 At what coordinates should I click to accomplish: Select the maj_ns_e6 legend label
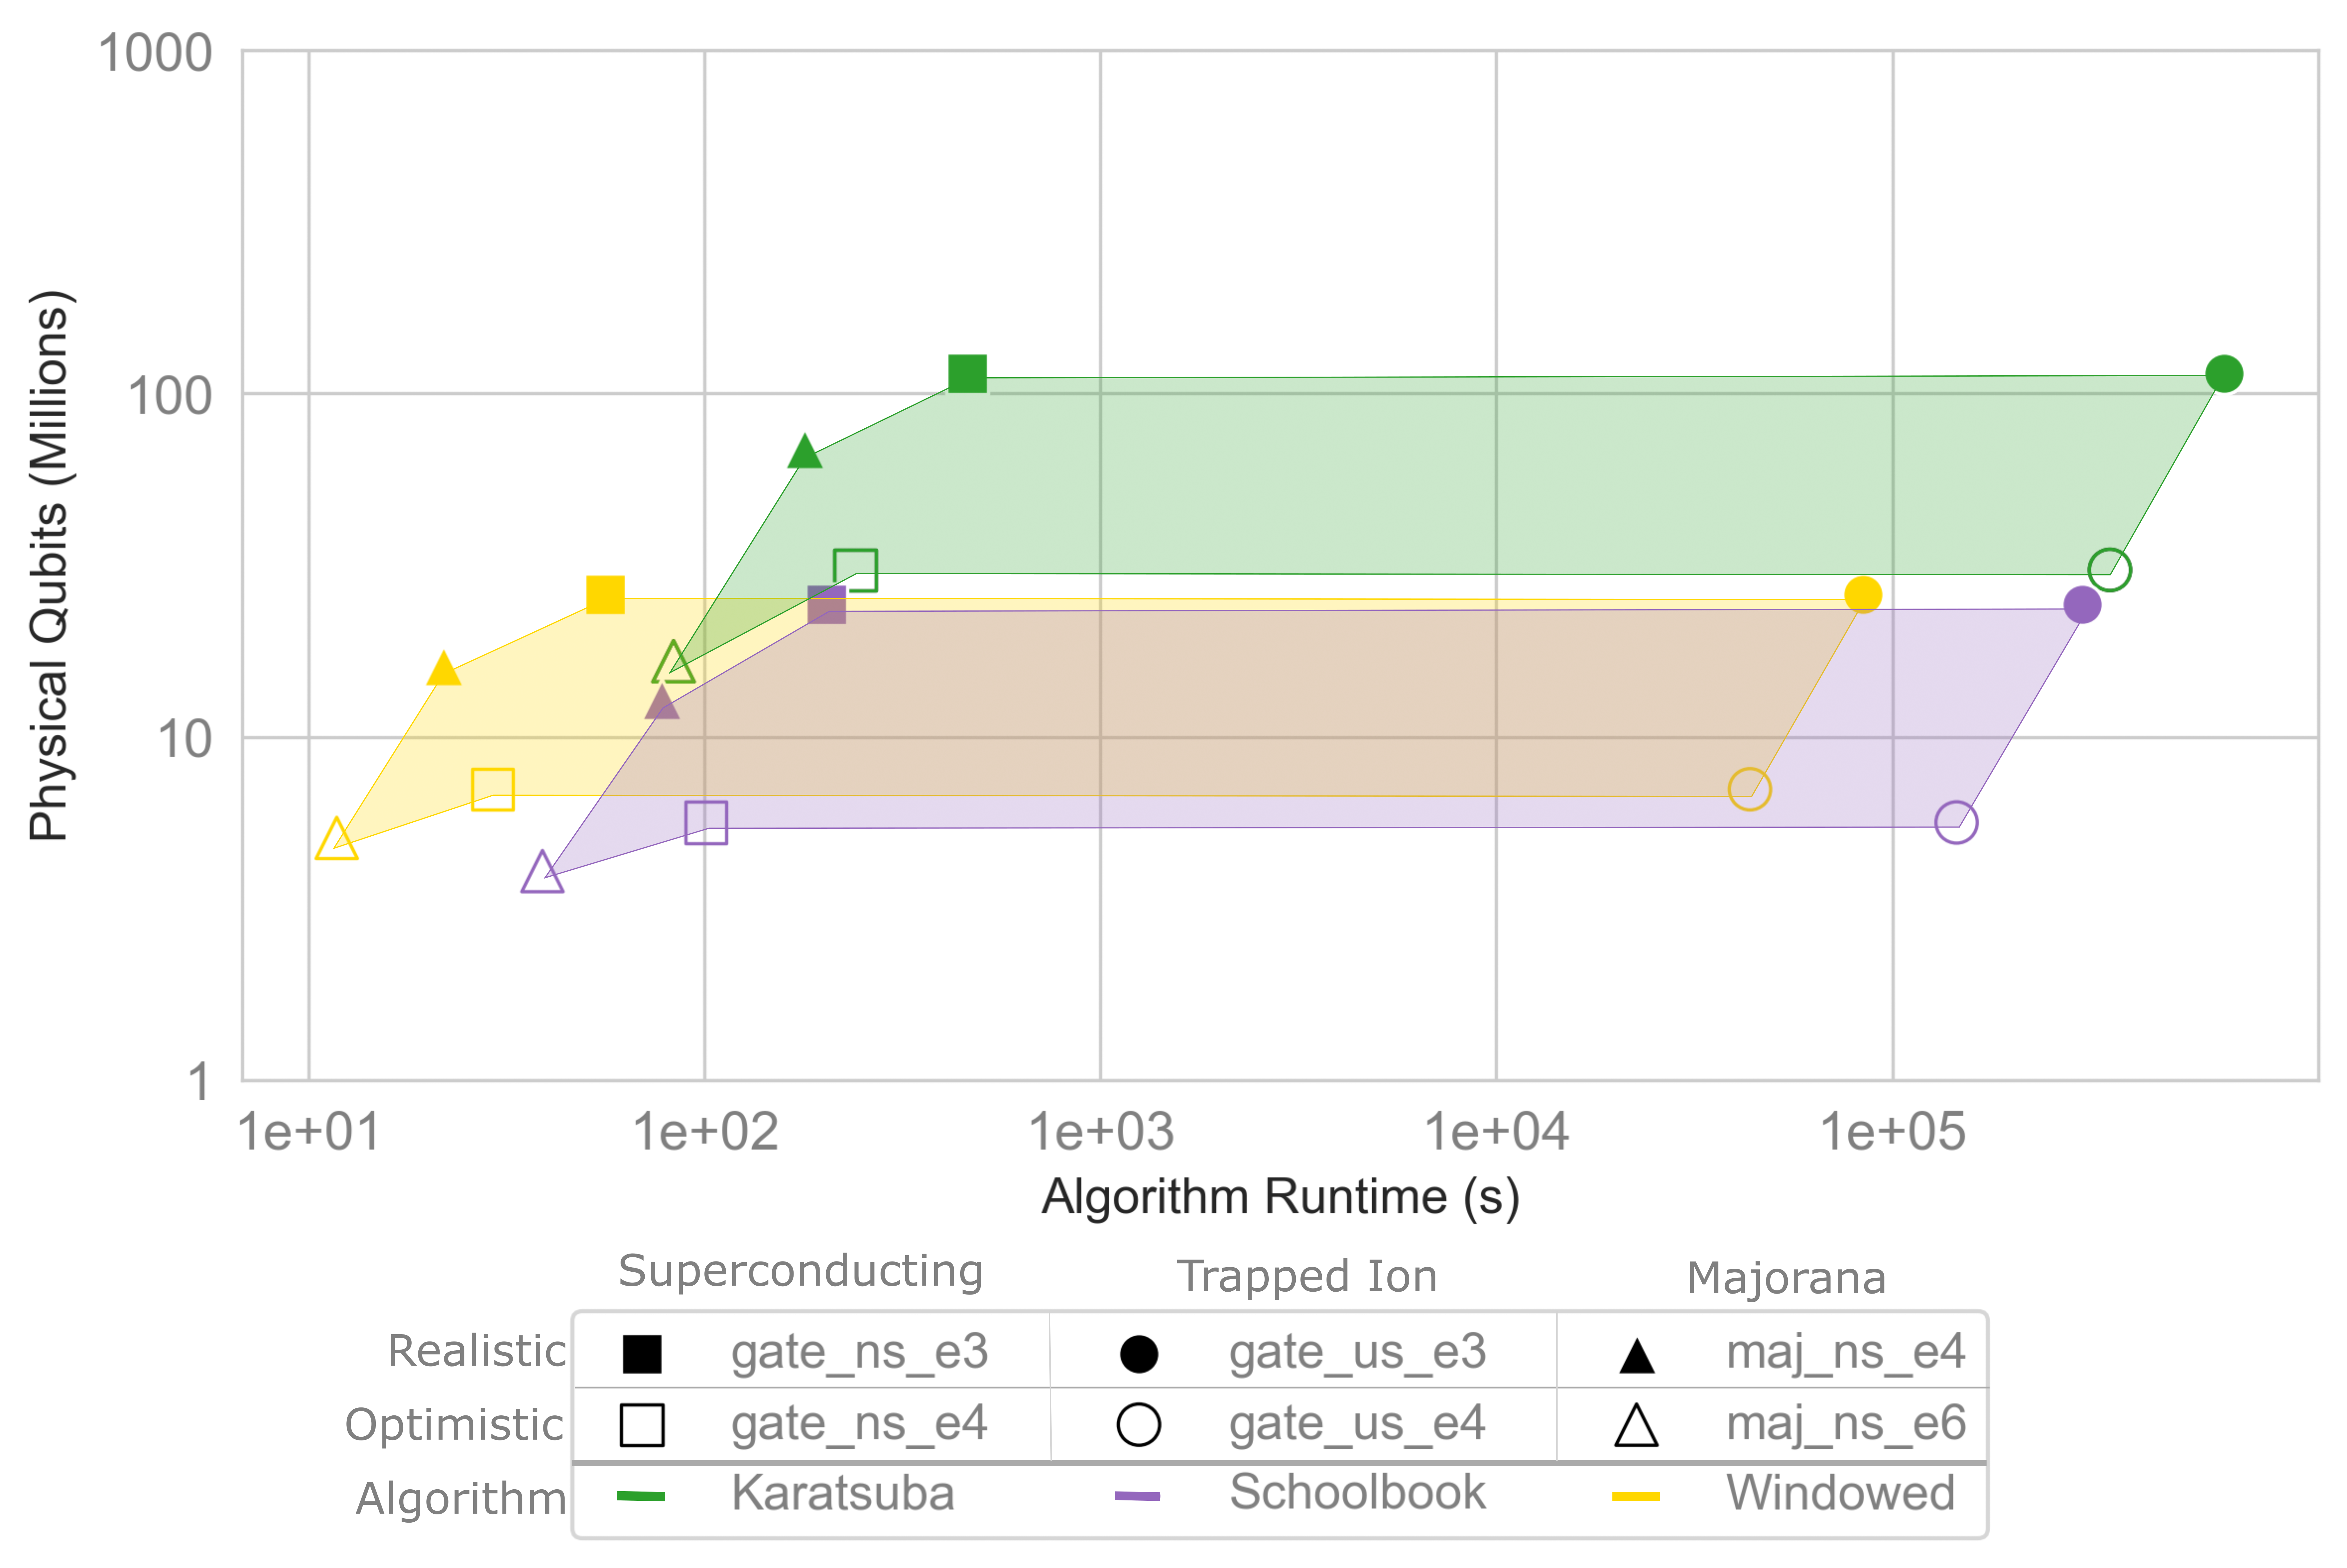click(x=1846, y=1423)
